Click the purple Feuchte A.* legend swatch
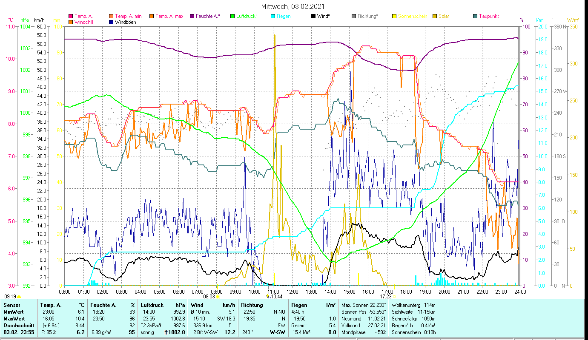 click(x=192, y=16)
